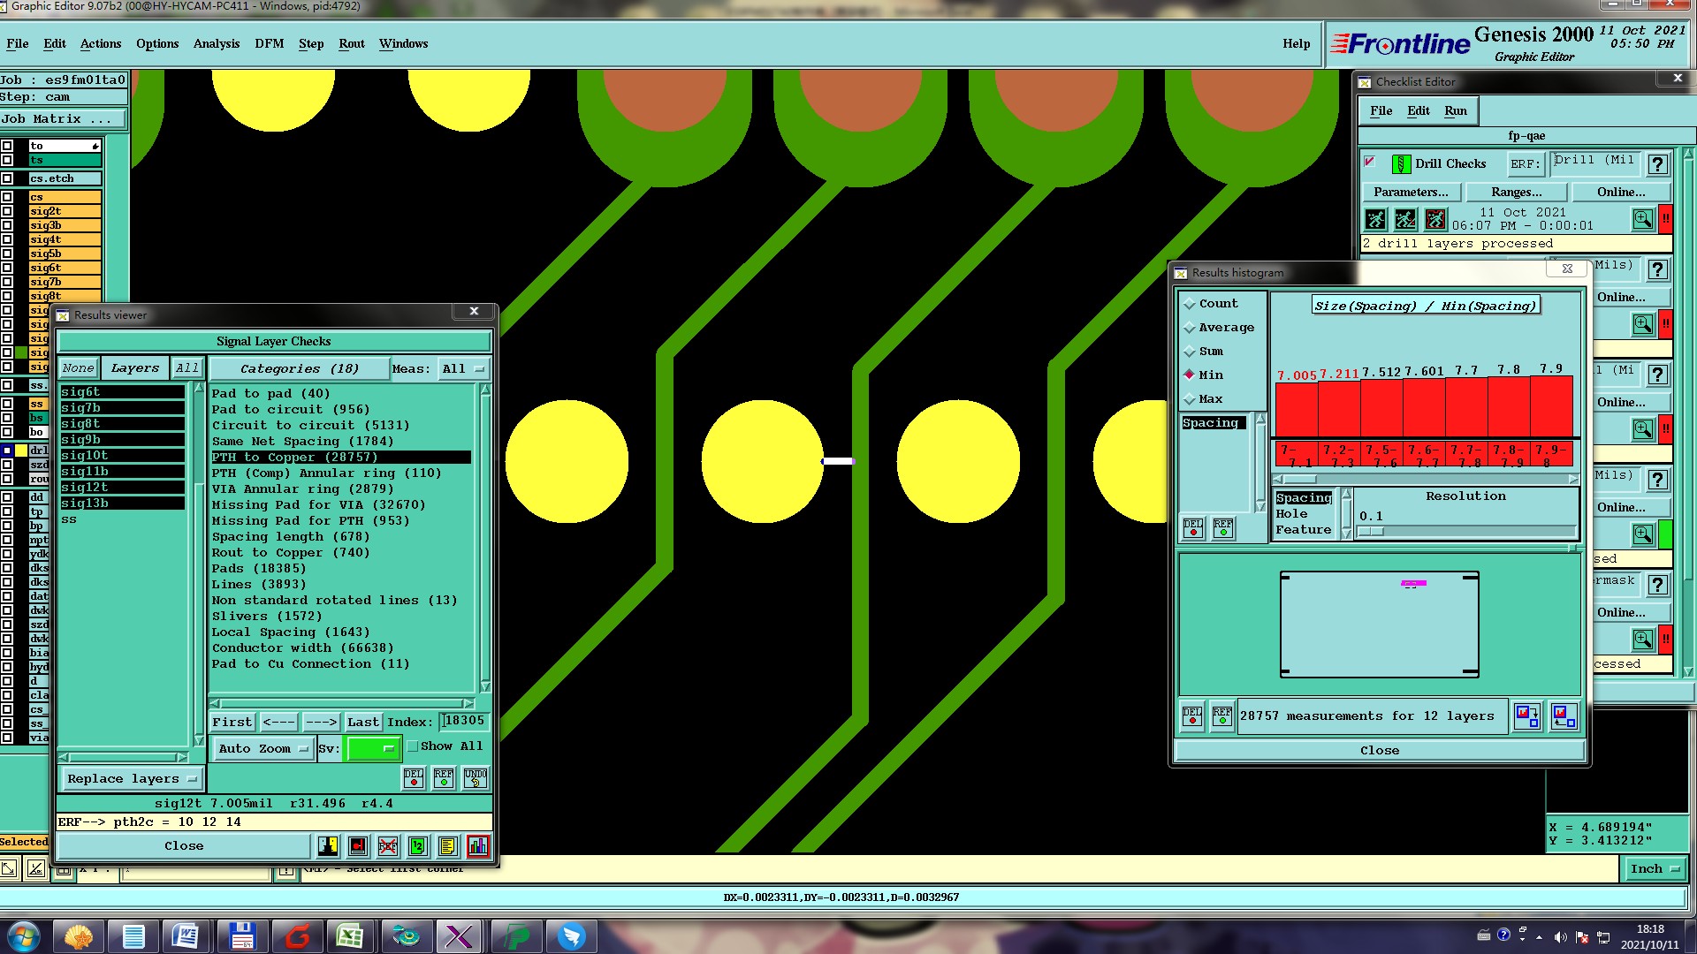Click the Drill Checks help question mark
Image resolution: width=1697 pixels, height=954 pixels.
(1658, 164)
